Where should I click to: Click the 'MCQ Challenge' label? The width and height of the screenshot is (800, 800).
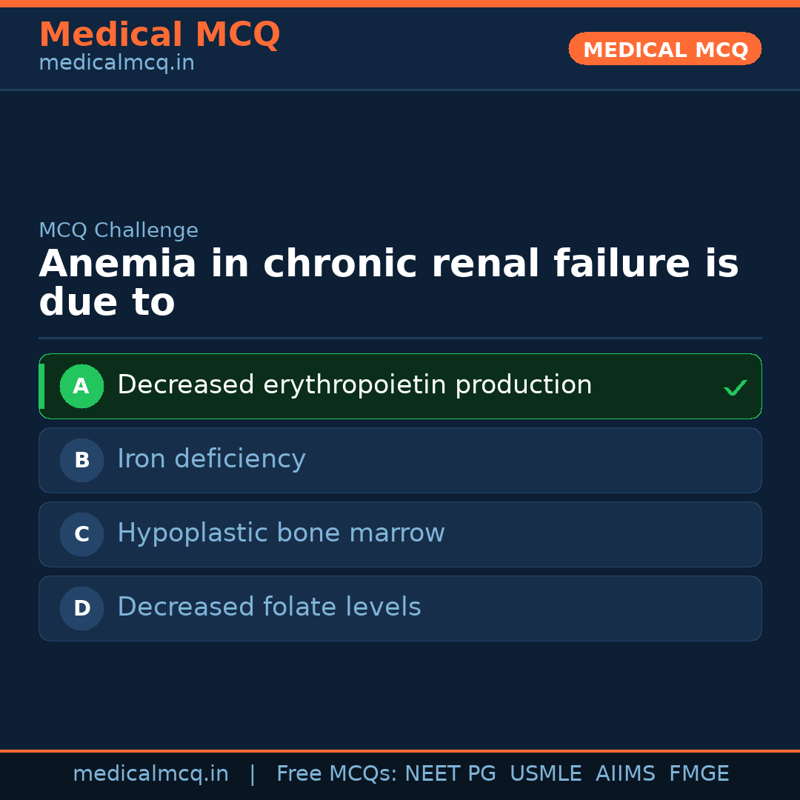(x=119, y=230)
